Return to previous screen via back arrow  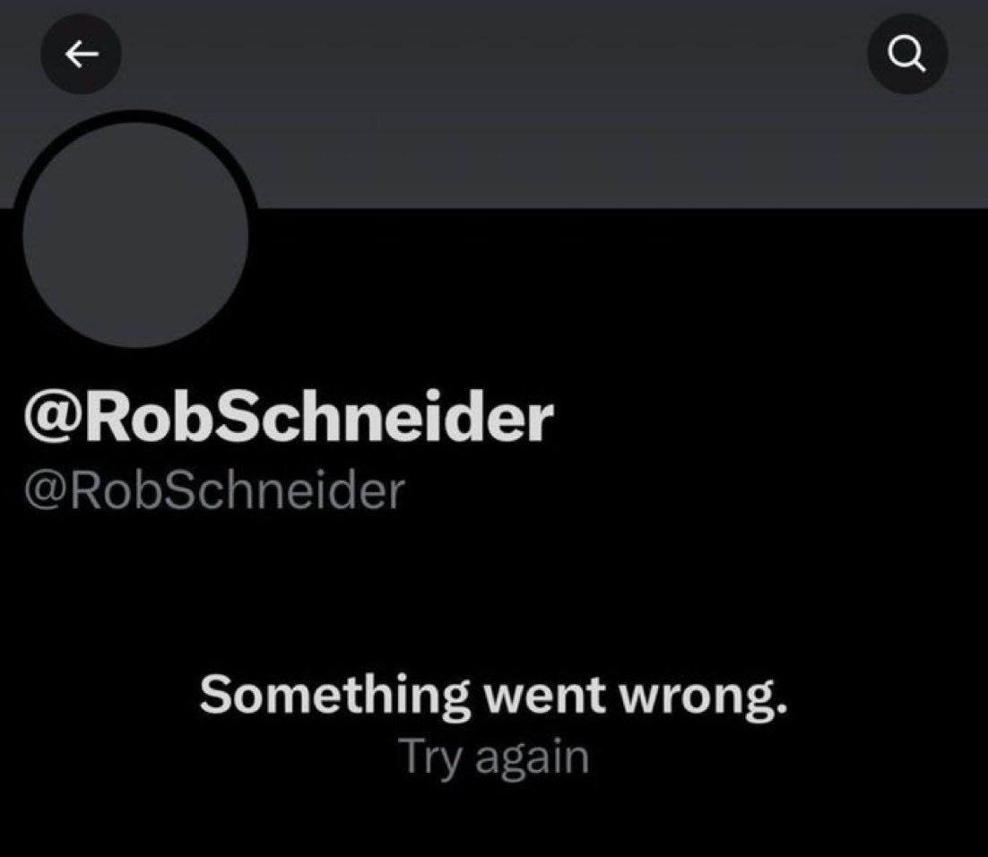pyautogui.click(x=82, y=54)
